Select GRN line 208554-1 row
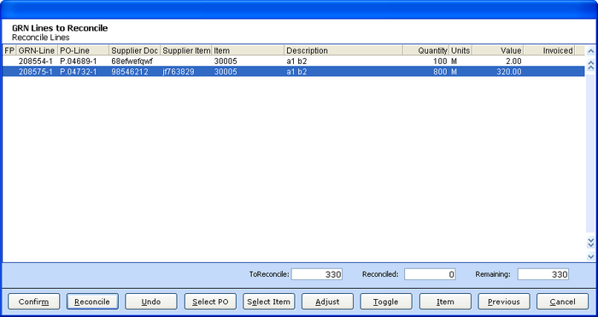598x317 pixels. (294, 61)
